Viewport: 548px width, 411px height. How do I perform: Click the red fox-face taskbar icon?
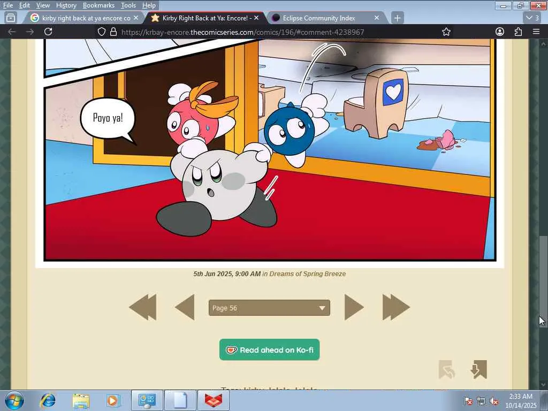pos(214,400)
